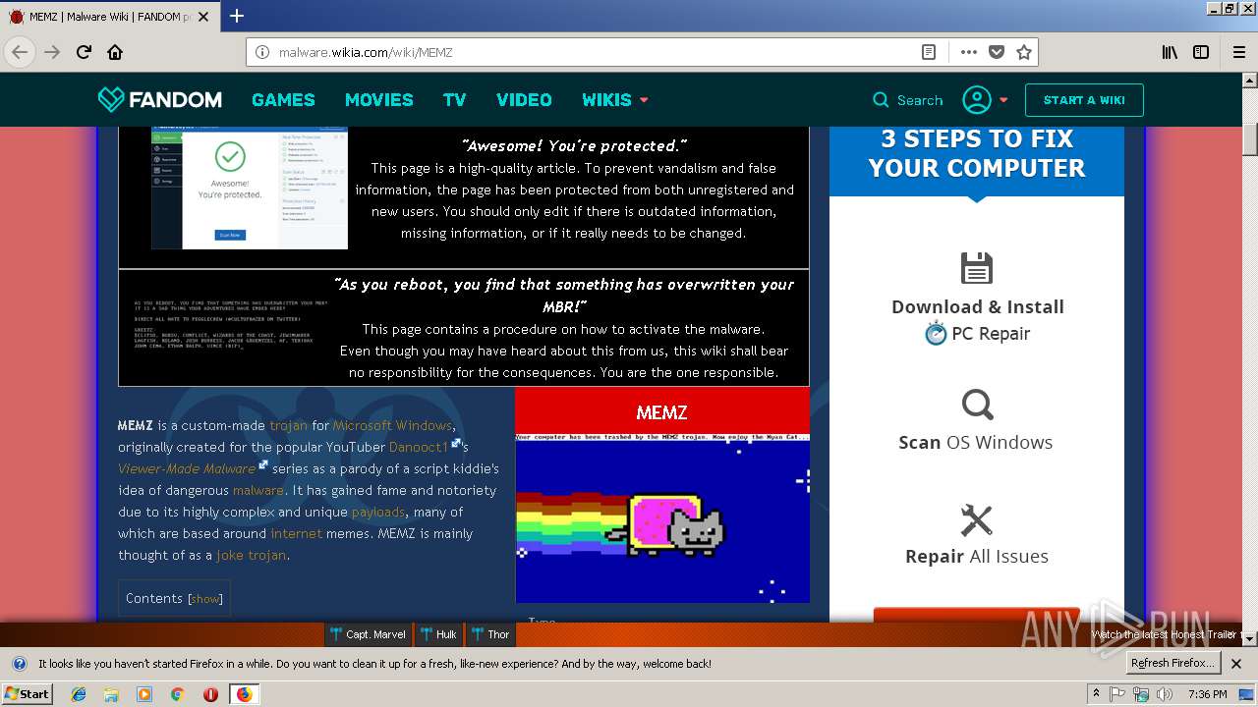Click the page vertical scrollbar thumb
This screenshot has width=1258, height=707.
[1249, 139]
